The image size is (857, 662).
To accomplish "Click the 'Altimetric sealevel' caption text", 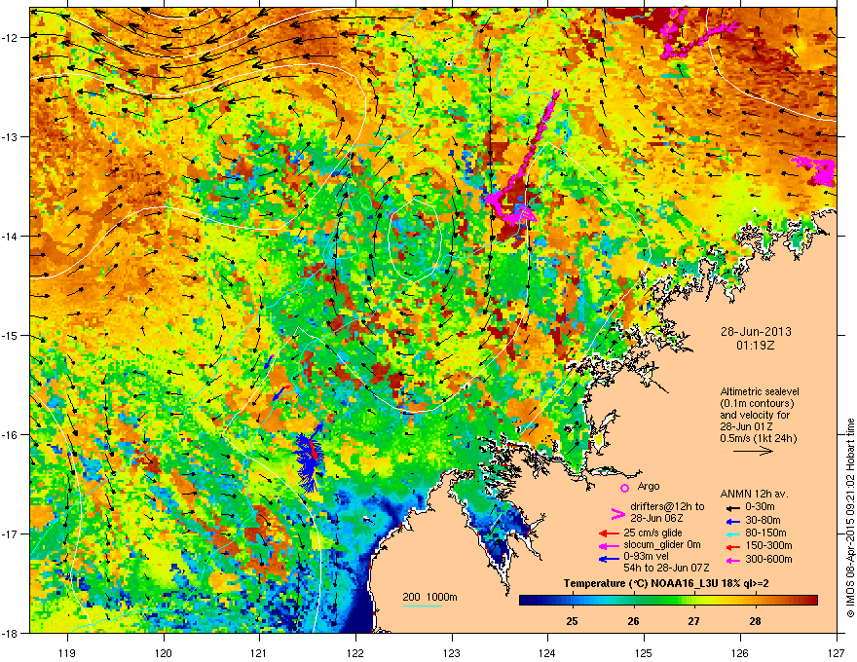I will click(x=760, y=391).
